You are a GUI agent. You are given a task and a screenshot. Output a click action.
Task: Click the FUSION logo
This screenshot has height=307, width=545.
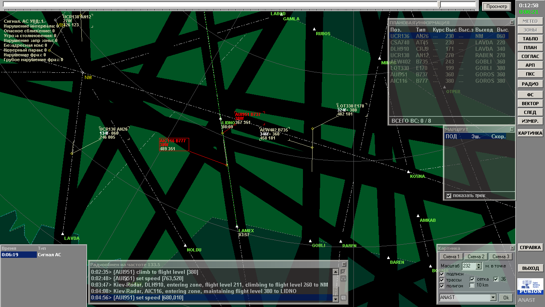530,287
